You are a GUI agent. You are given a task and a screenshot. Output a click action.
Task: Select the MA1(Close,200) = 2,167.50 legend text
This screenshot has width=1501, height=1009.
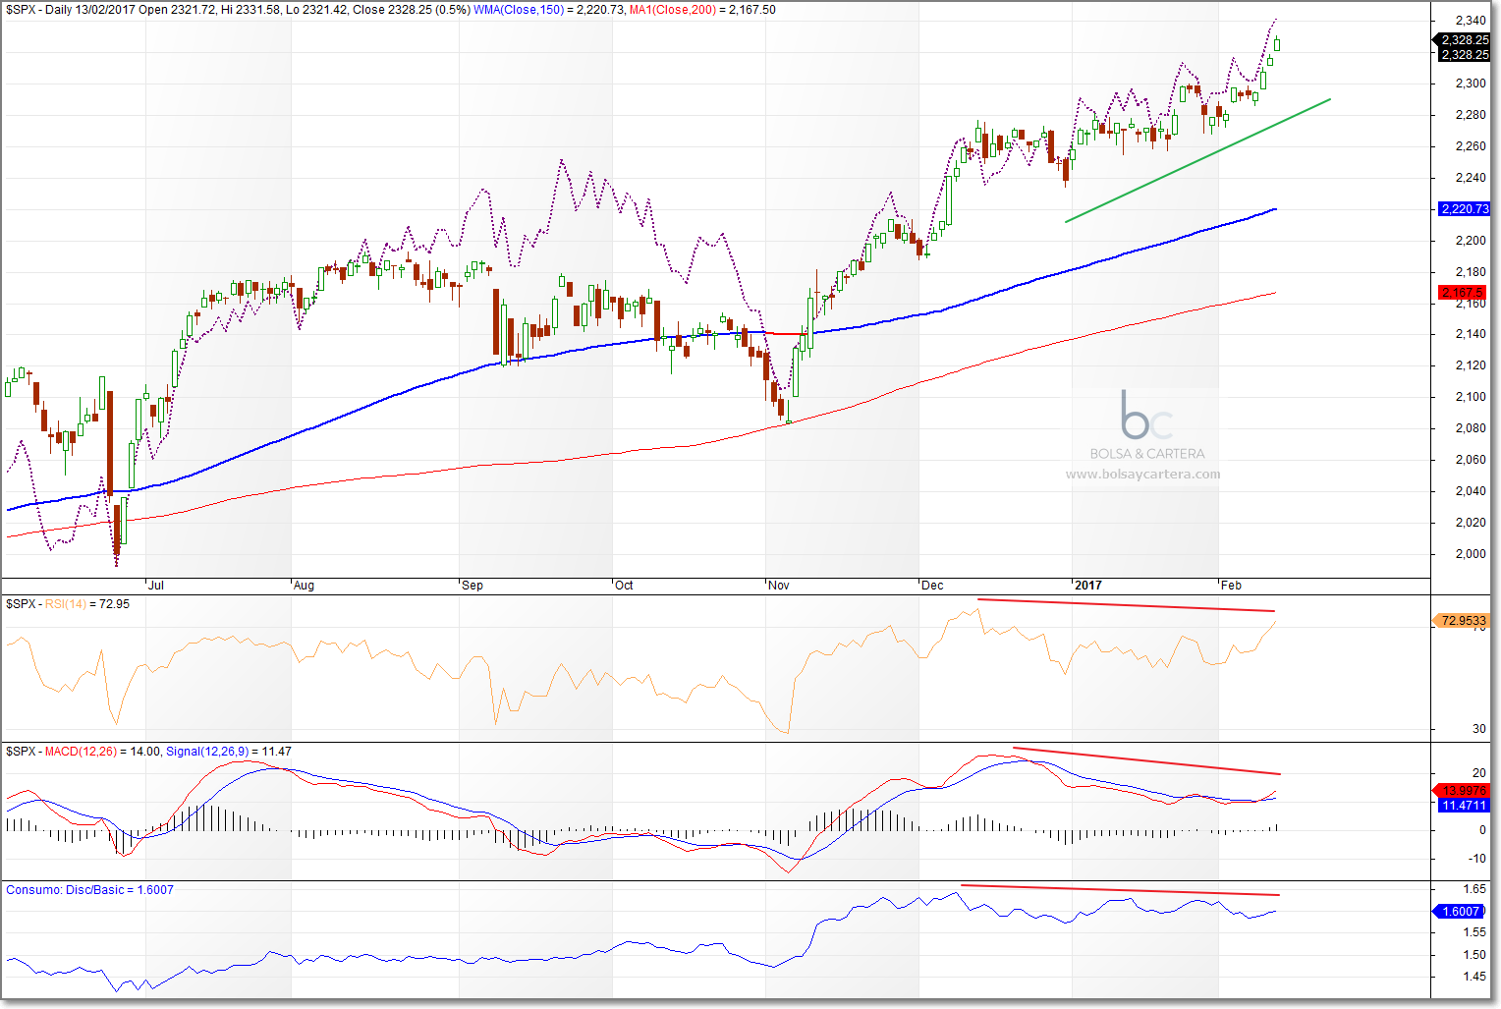pyautogui.click(x=702, y=10)
